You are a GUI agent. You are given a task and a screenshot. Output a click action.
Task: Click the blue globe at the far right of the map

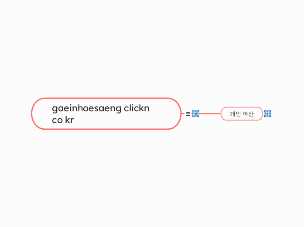coord(267,113)
